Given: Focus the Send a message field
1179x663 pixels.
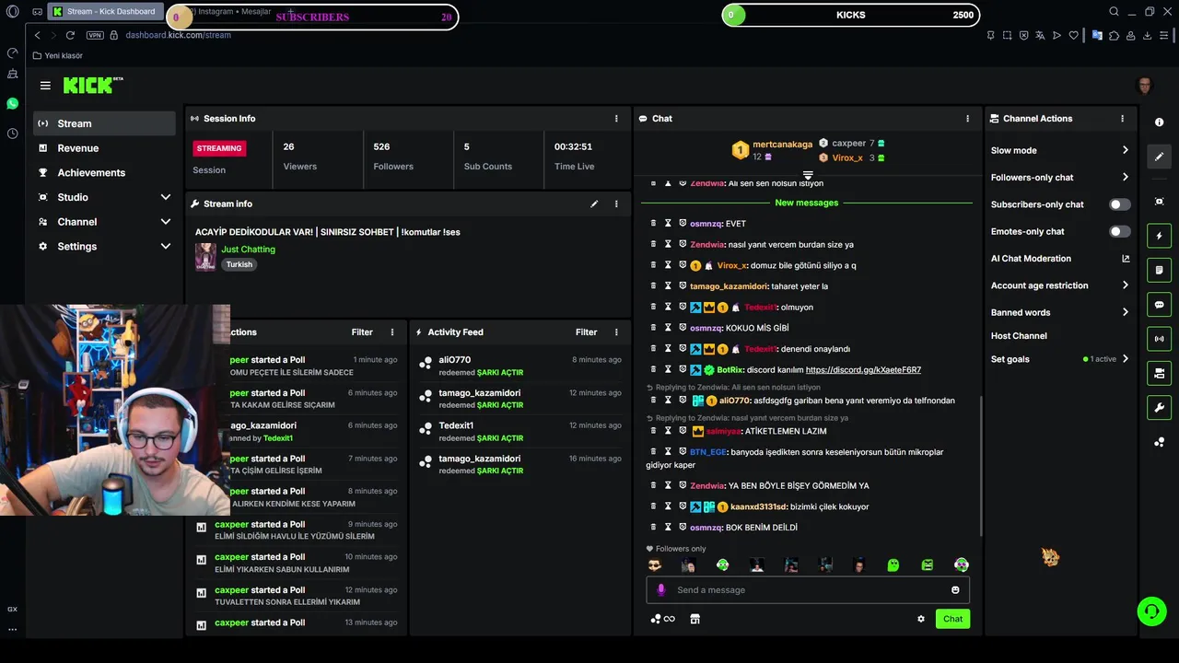Looking at the screenshot, I should (808, 590).
